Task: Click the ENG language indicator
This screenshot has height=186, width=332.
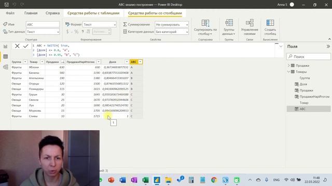Action: click(276, 180)
